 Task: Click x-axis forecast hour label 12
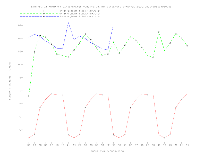click(x=52, y=145)
